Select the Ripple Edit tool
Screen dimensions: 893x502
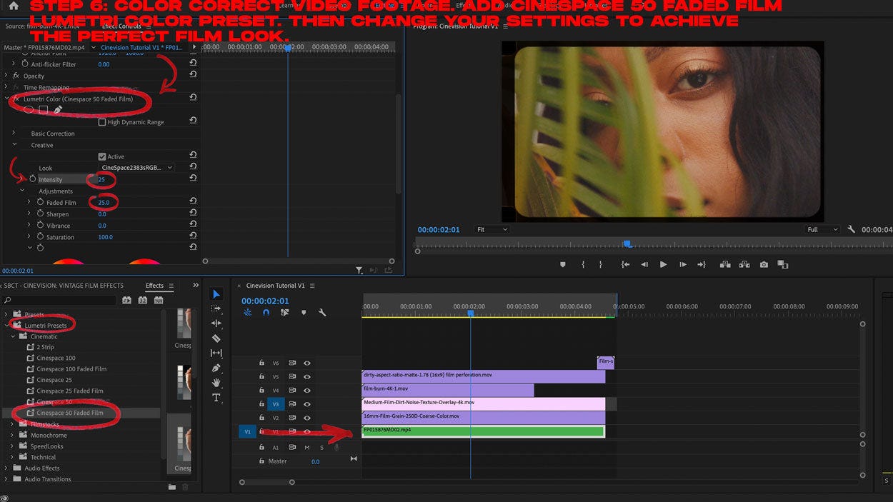point(216,323)
